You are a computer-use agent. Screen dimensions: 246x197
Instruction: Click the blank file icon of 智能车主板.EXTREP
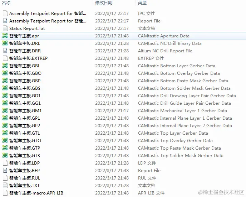click(5, 58)
